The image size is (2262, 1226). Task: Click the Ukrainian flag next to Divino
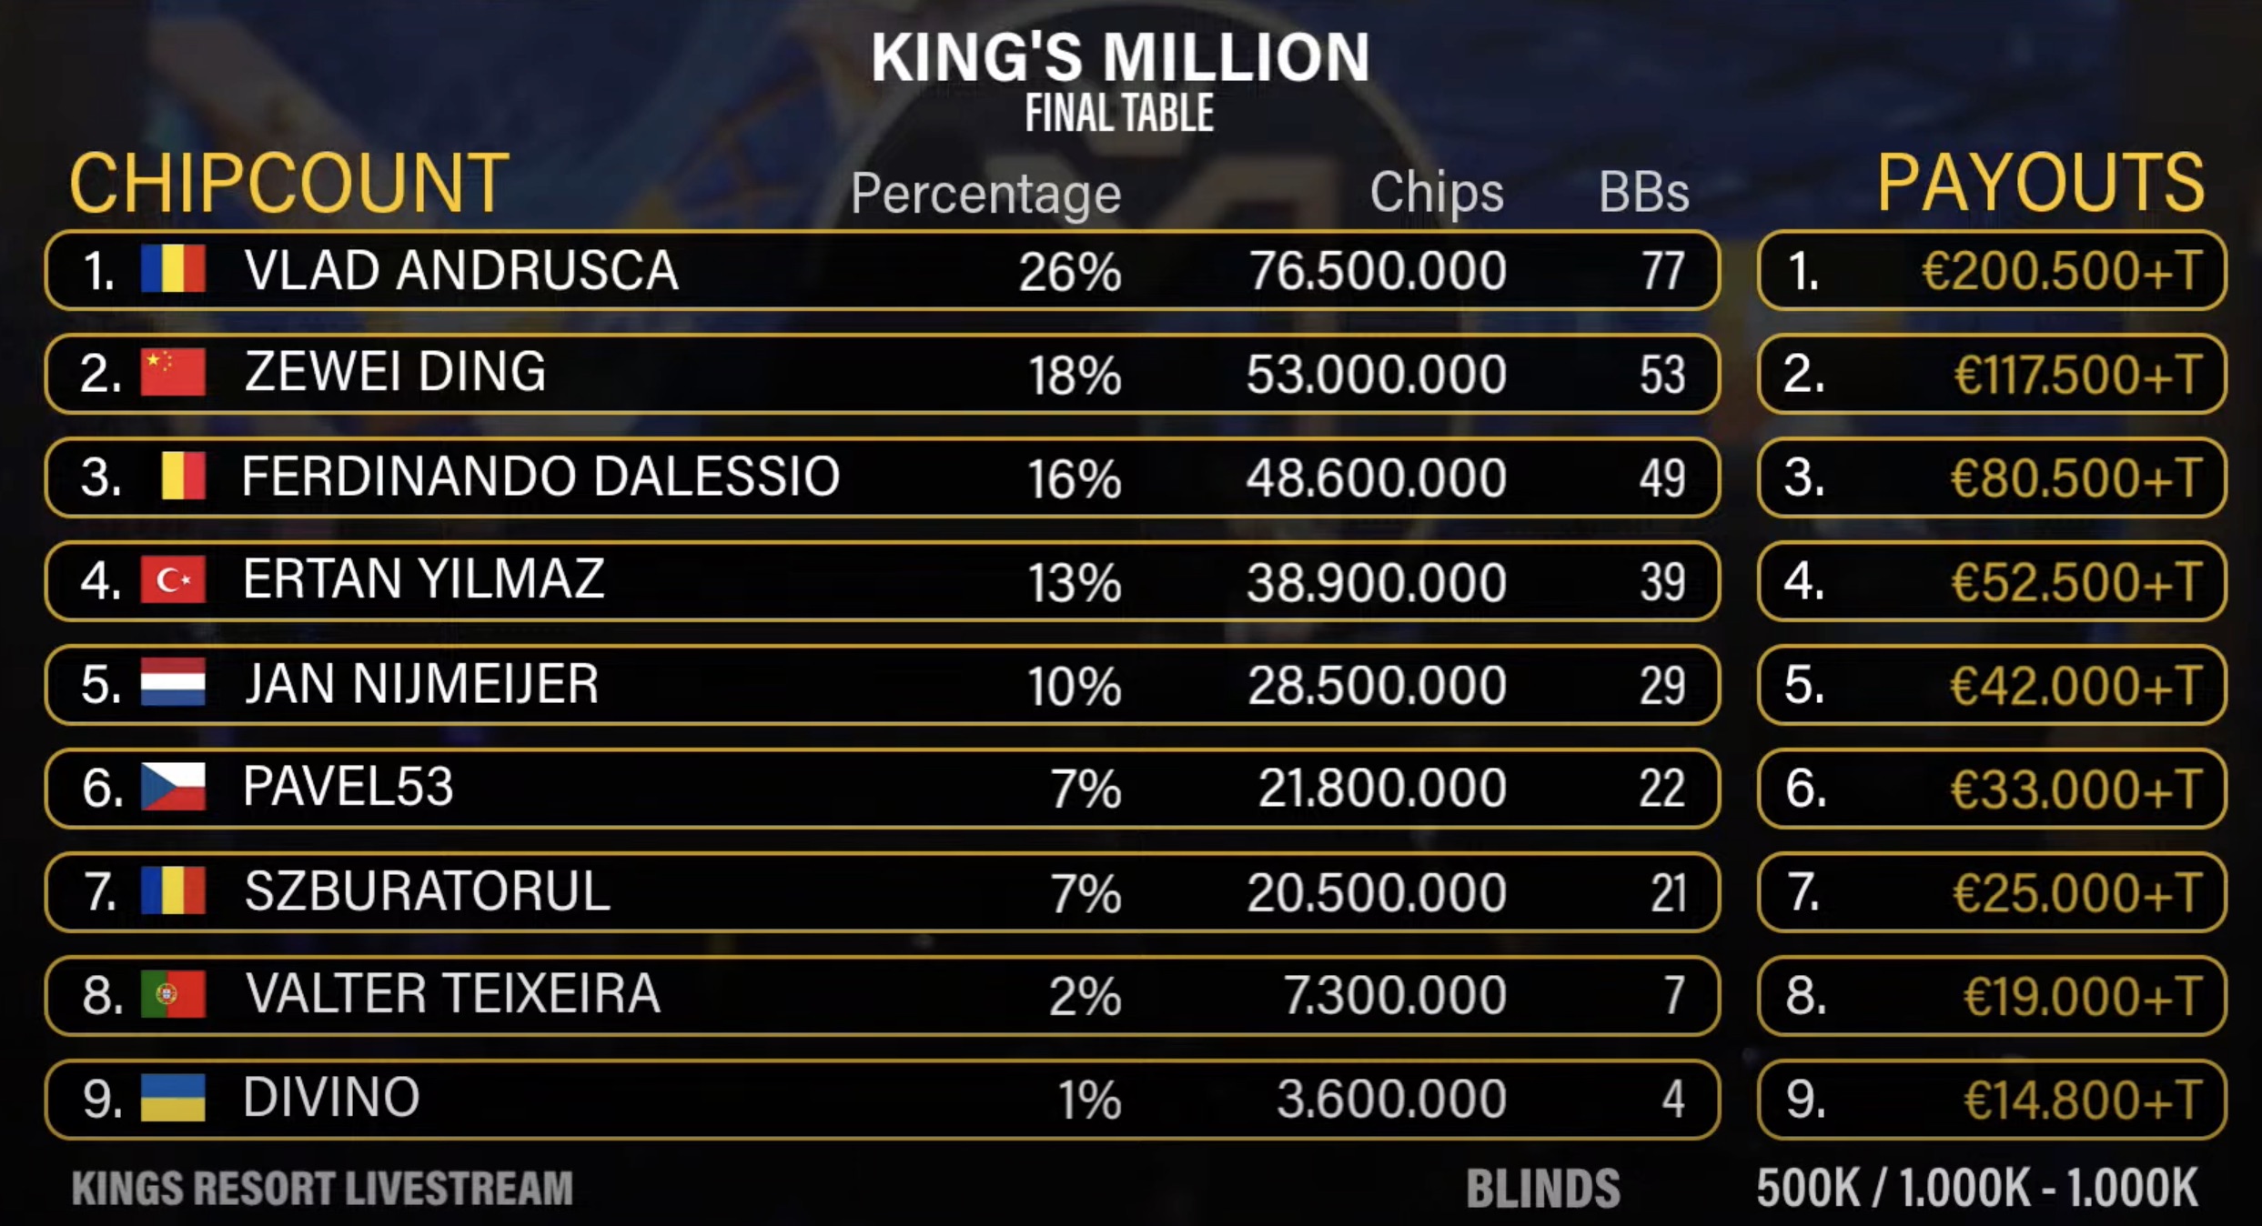[x=173, y=1098]
